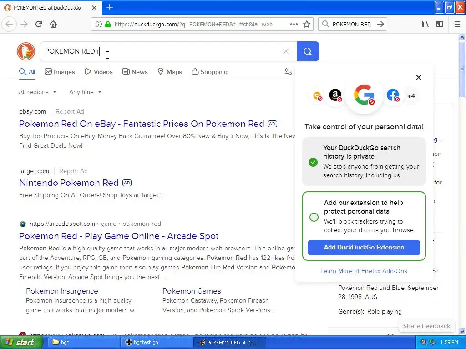Click the blocked Google tracker icon
The width and height of the screenshot is (466, 349).
(x=365, y=95)
